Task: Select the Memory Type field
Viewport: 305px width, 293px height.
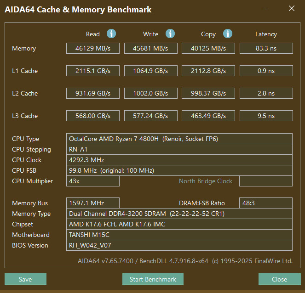Action: (179, 214)
